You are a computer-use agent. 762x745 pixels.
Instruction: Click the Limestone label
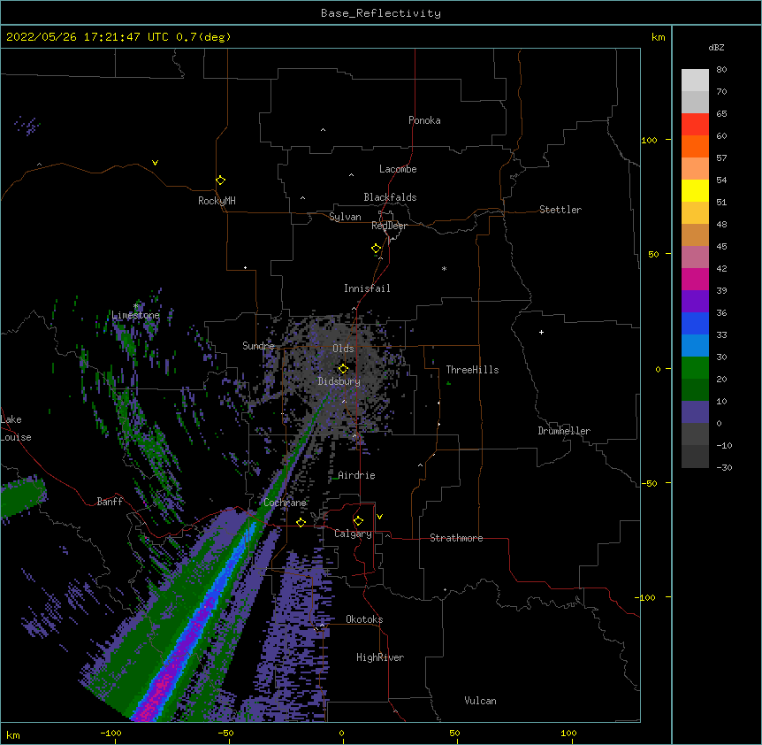point(135,315)
